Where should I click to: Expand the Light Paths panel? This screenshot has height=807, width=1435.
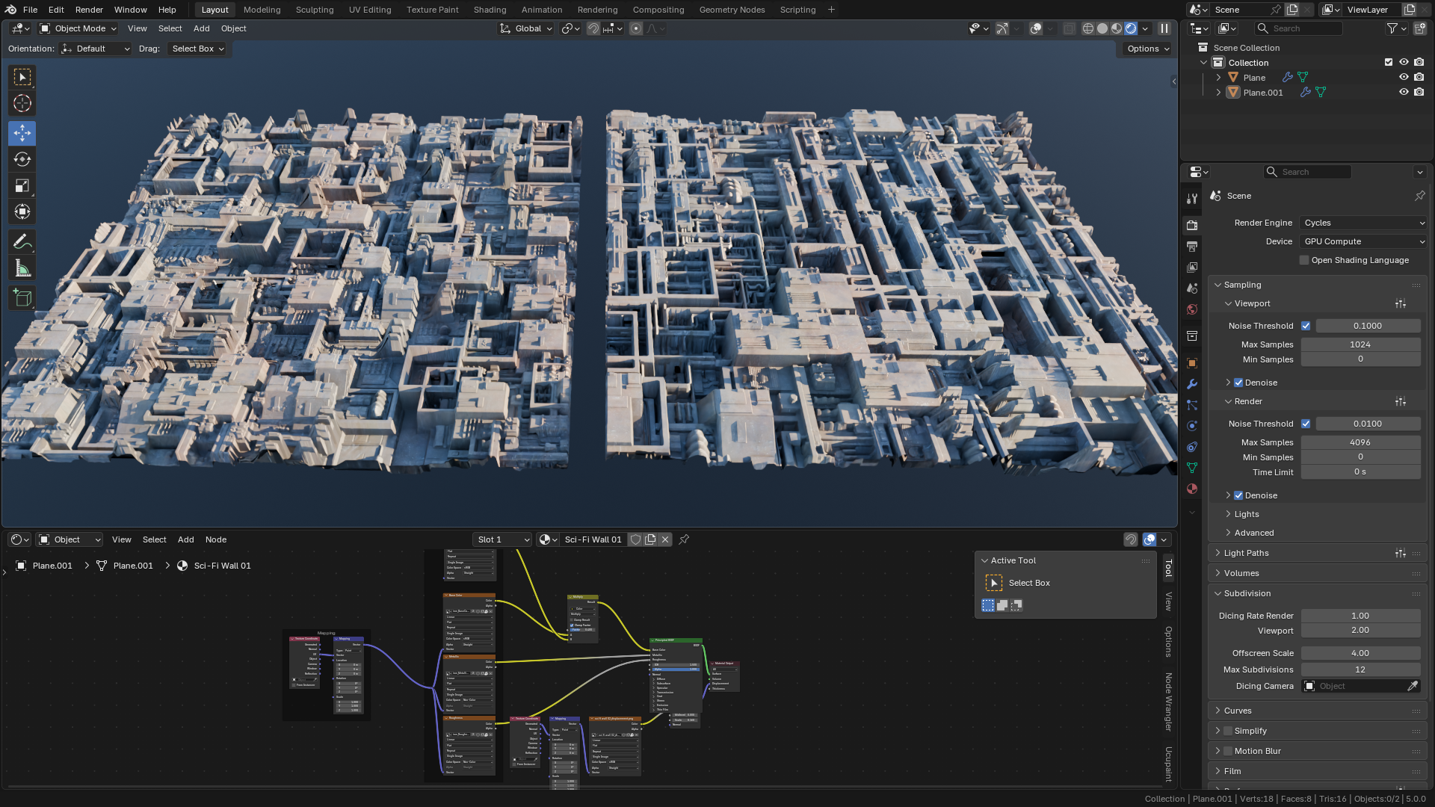(1246, 553)
